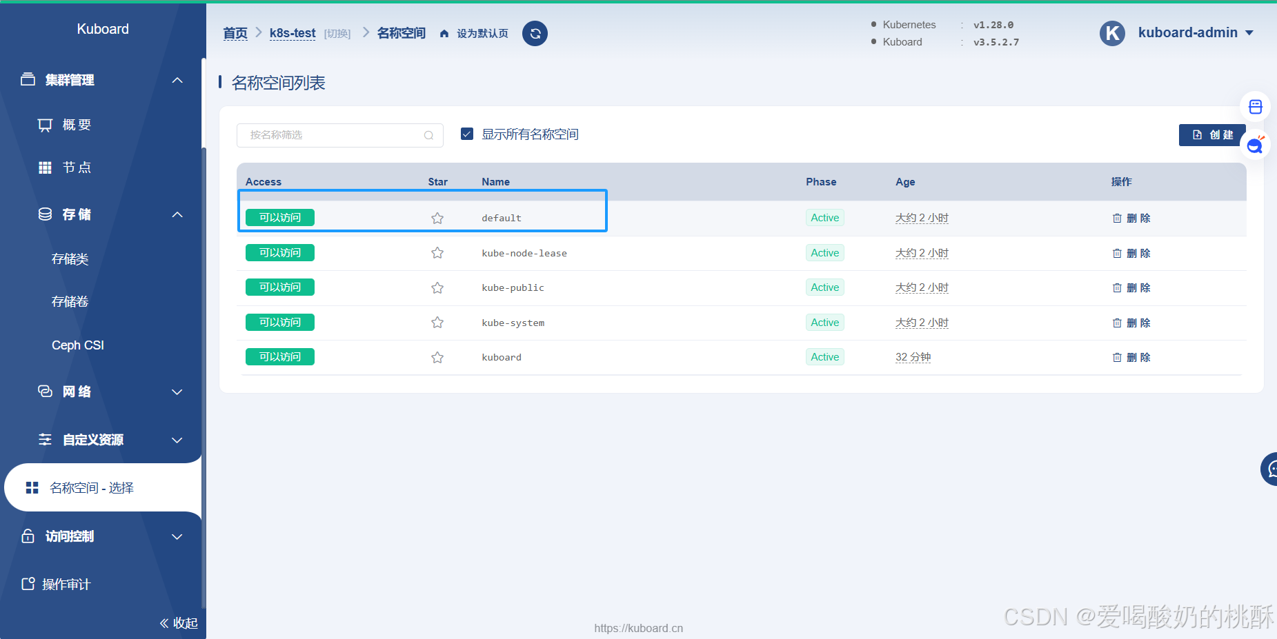This screenshot has width=1277, height=639.
Task: Click the kube-system namespace name
Action: [x=513, y=323]
